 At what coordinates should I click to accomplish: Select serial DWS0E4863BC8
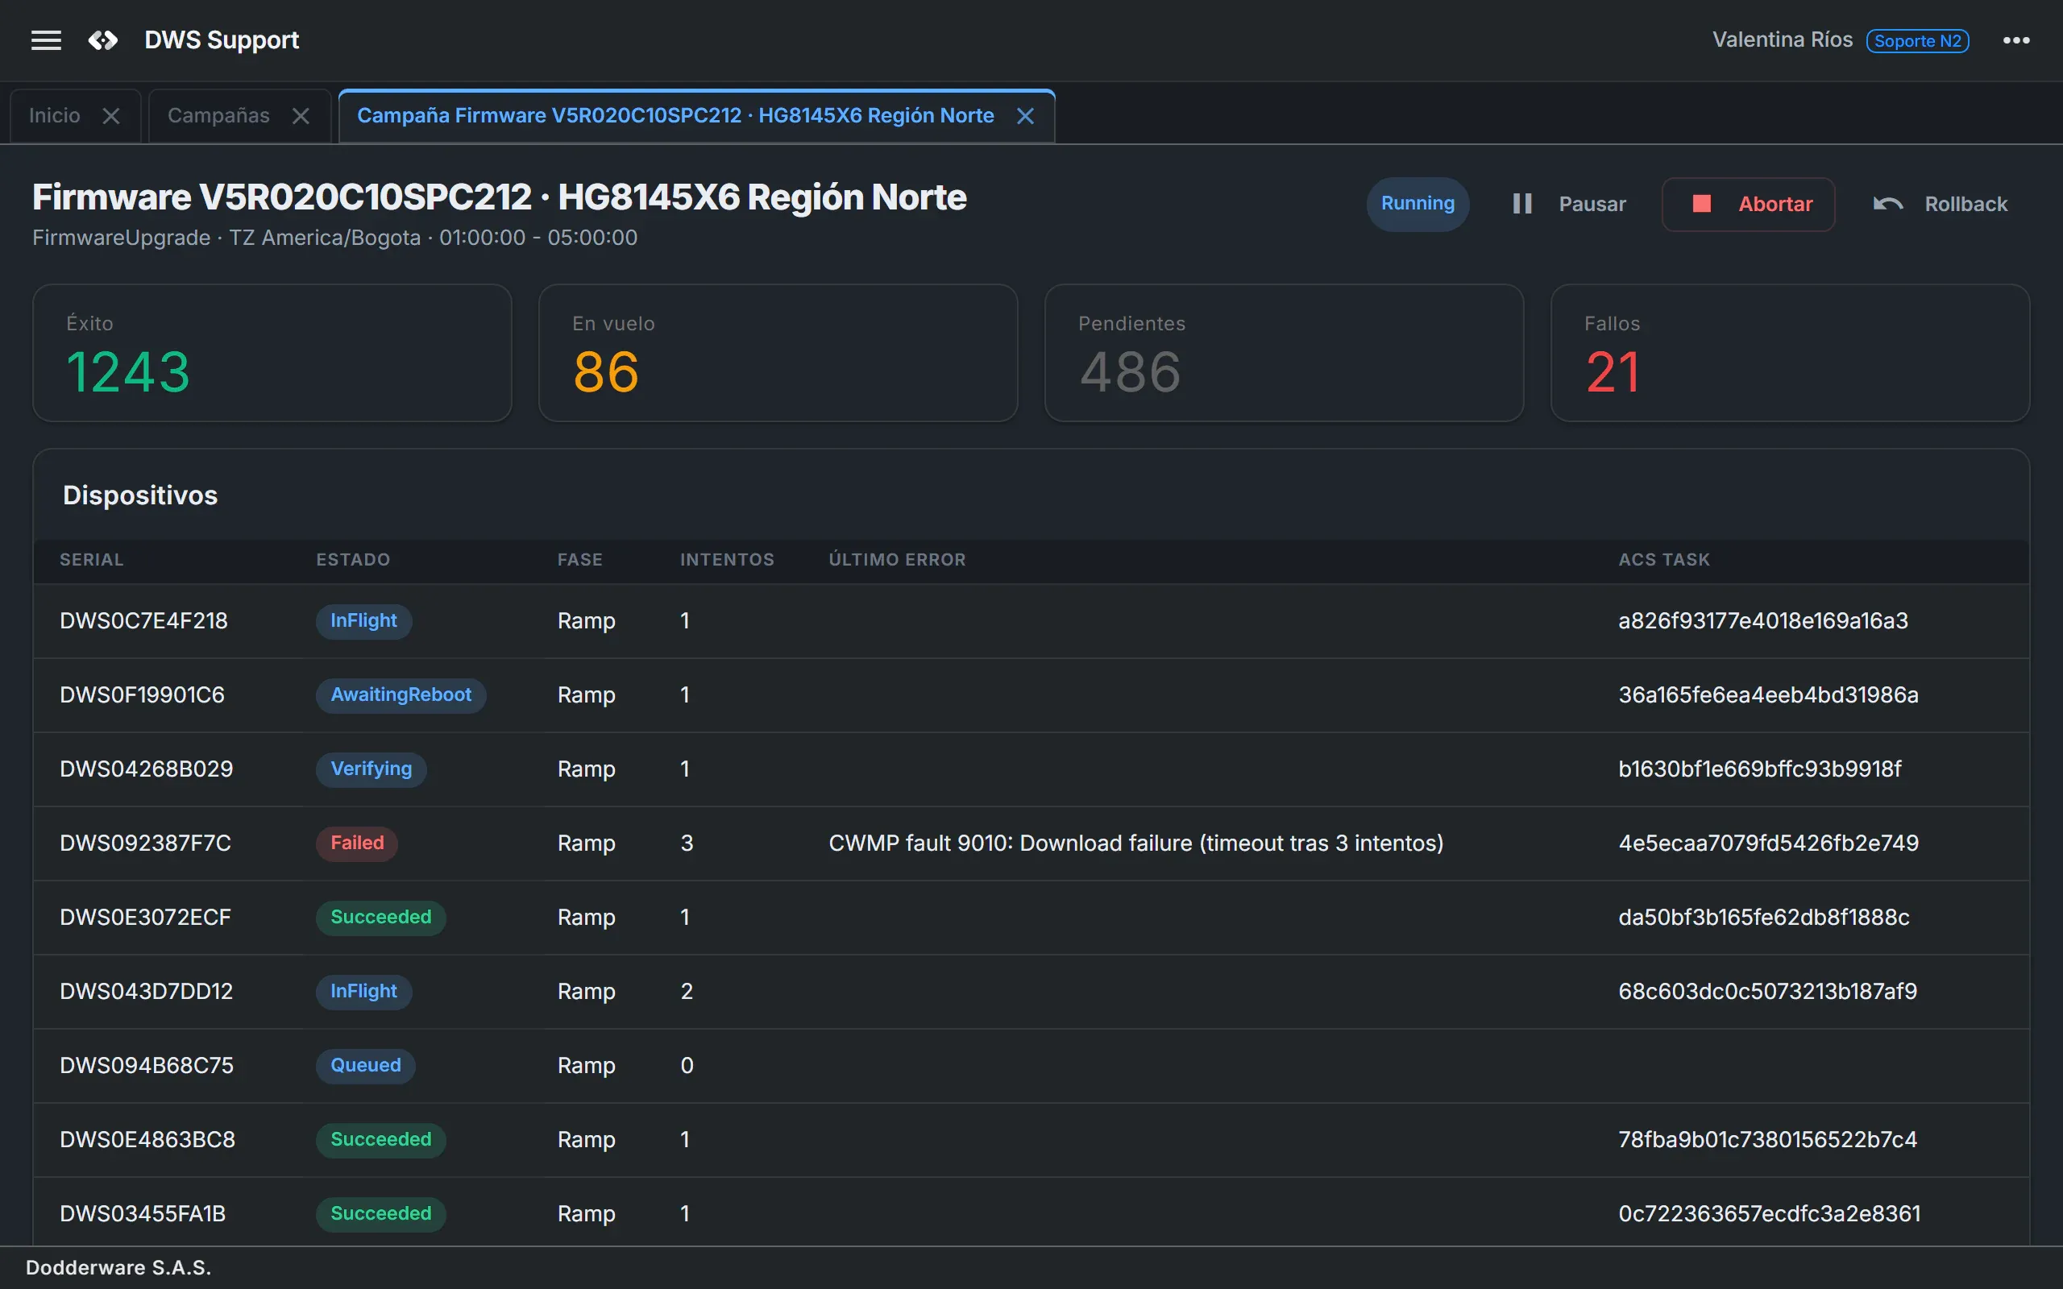point(147,1140)
